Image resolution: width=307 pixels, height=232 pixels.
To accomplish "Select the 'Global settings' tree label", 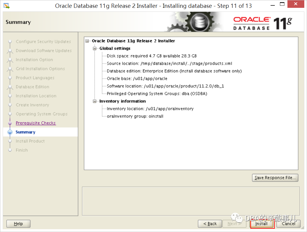I will 115,49.
